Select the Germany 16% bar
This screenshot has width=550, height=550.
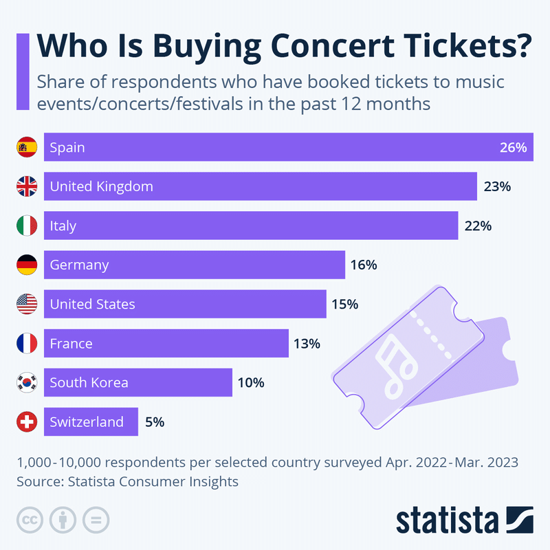(195, 265)
